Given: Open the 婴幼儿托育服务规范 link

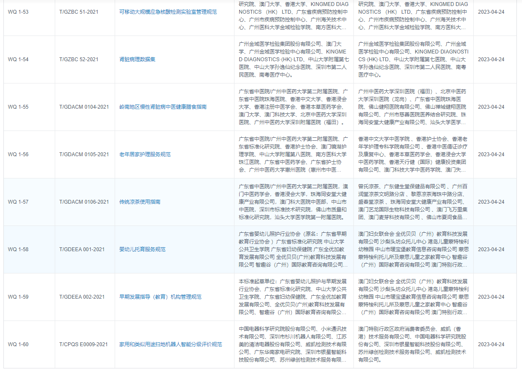Looking at the screenshot, I should pos(142,249).
